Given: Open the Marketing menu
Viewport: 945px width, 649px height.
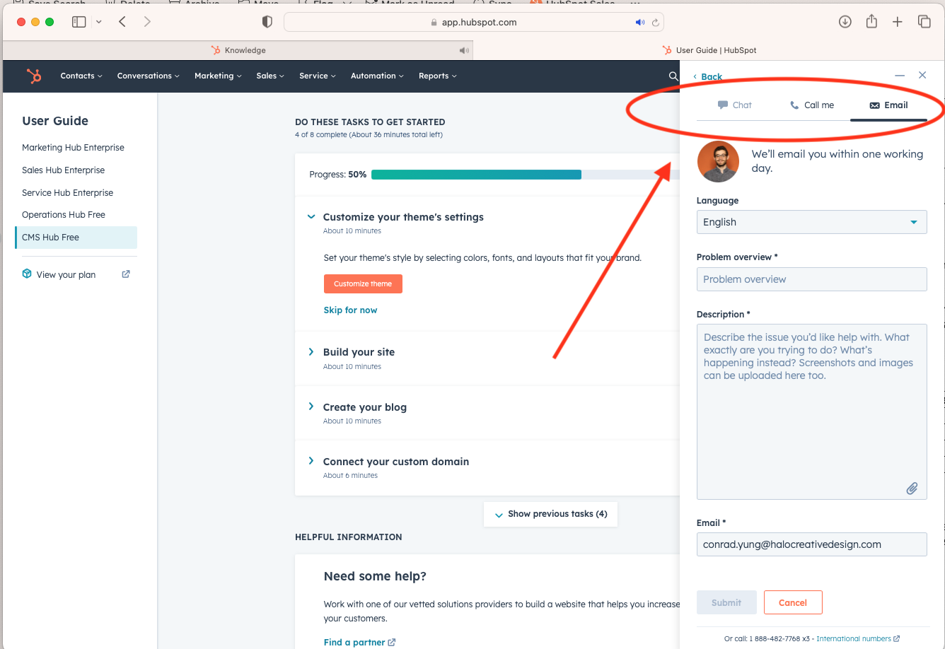Looking at the screenshot, I should click(217, 76).
